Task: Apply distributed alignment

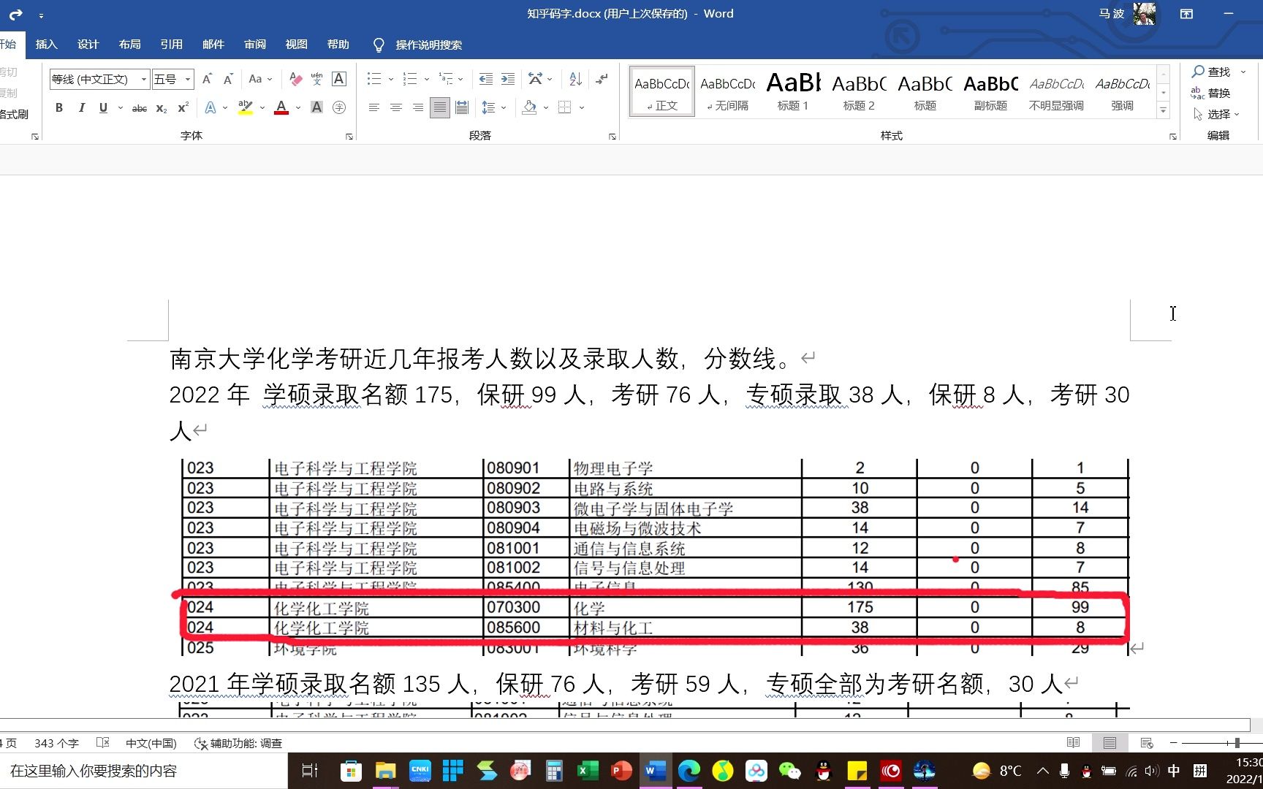Action: [462, 107]
